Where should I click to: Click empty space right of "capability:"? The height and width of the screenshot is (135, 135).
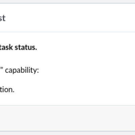tap(87, 71)
